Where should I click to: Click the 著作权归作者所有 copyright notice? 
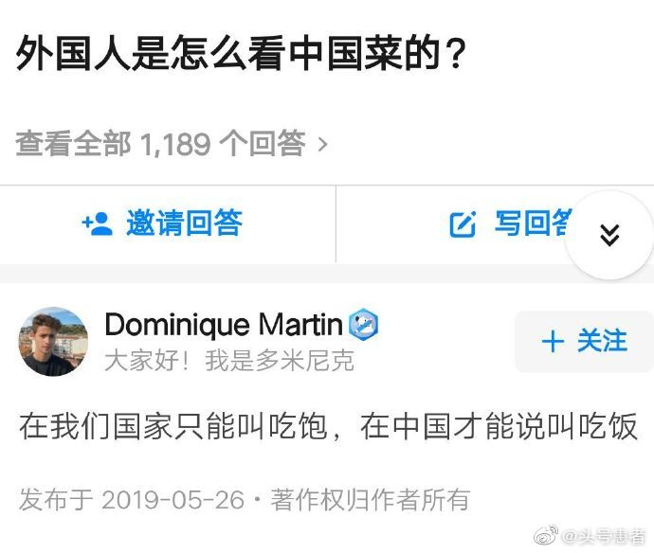(370, 499)
